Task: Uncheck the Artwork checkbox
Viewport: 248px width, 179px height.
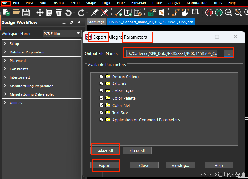Action: tap(101, 84)
